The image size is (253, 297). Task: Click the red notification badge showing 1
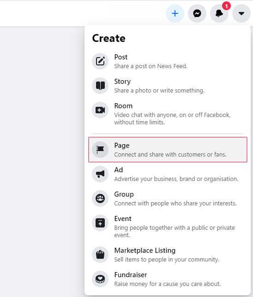226,6
